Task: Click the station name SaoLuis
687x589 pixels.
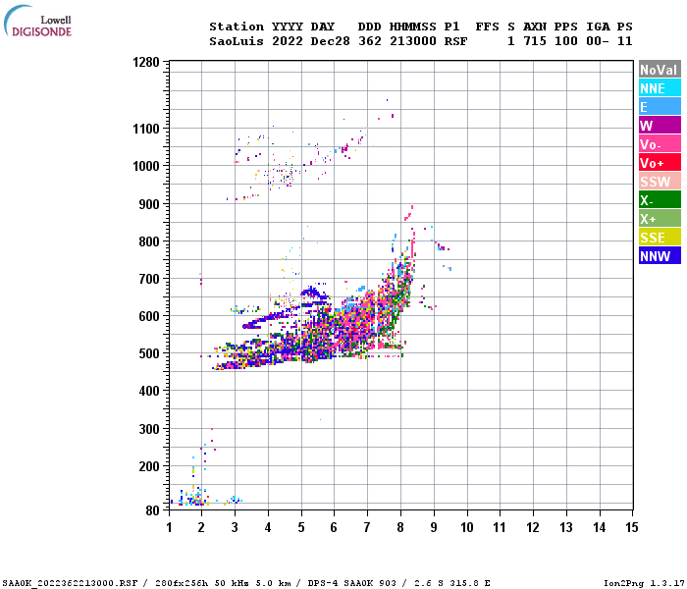Action: (237, 41)
